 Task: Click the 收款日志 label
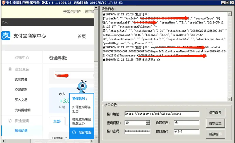[x=109, y=9]
